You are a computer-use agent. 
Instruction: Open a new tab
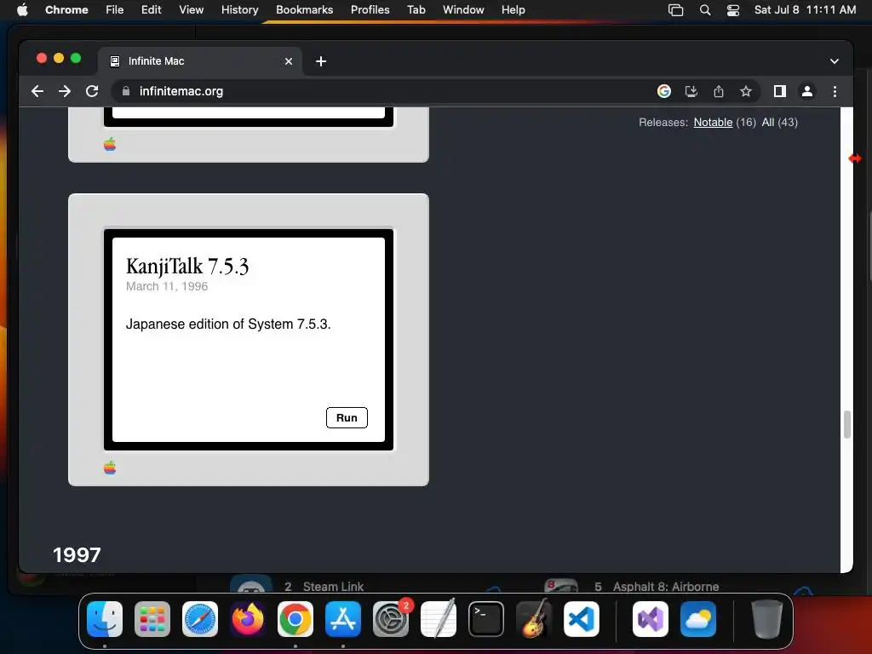coord(321,61)
